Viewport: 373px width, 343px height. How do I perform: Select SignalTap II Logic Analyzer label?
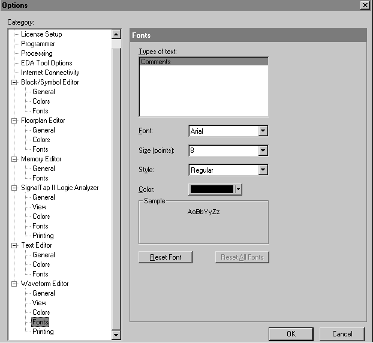coord(60,188)
